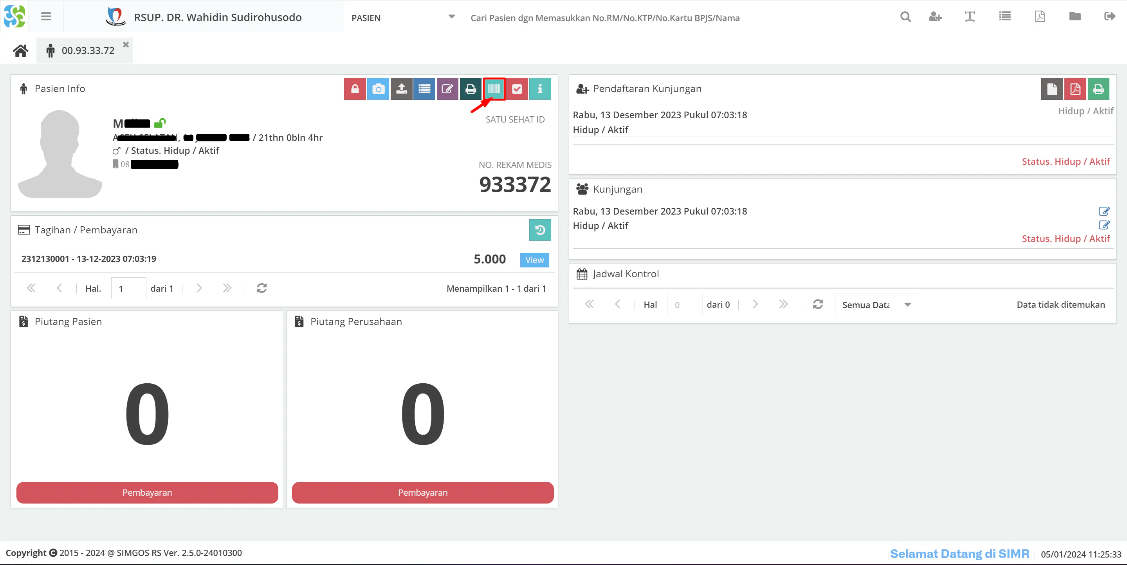Go to the home tab icon
The height and width of the screenshot is (565, 1127).
21,51
